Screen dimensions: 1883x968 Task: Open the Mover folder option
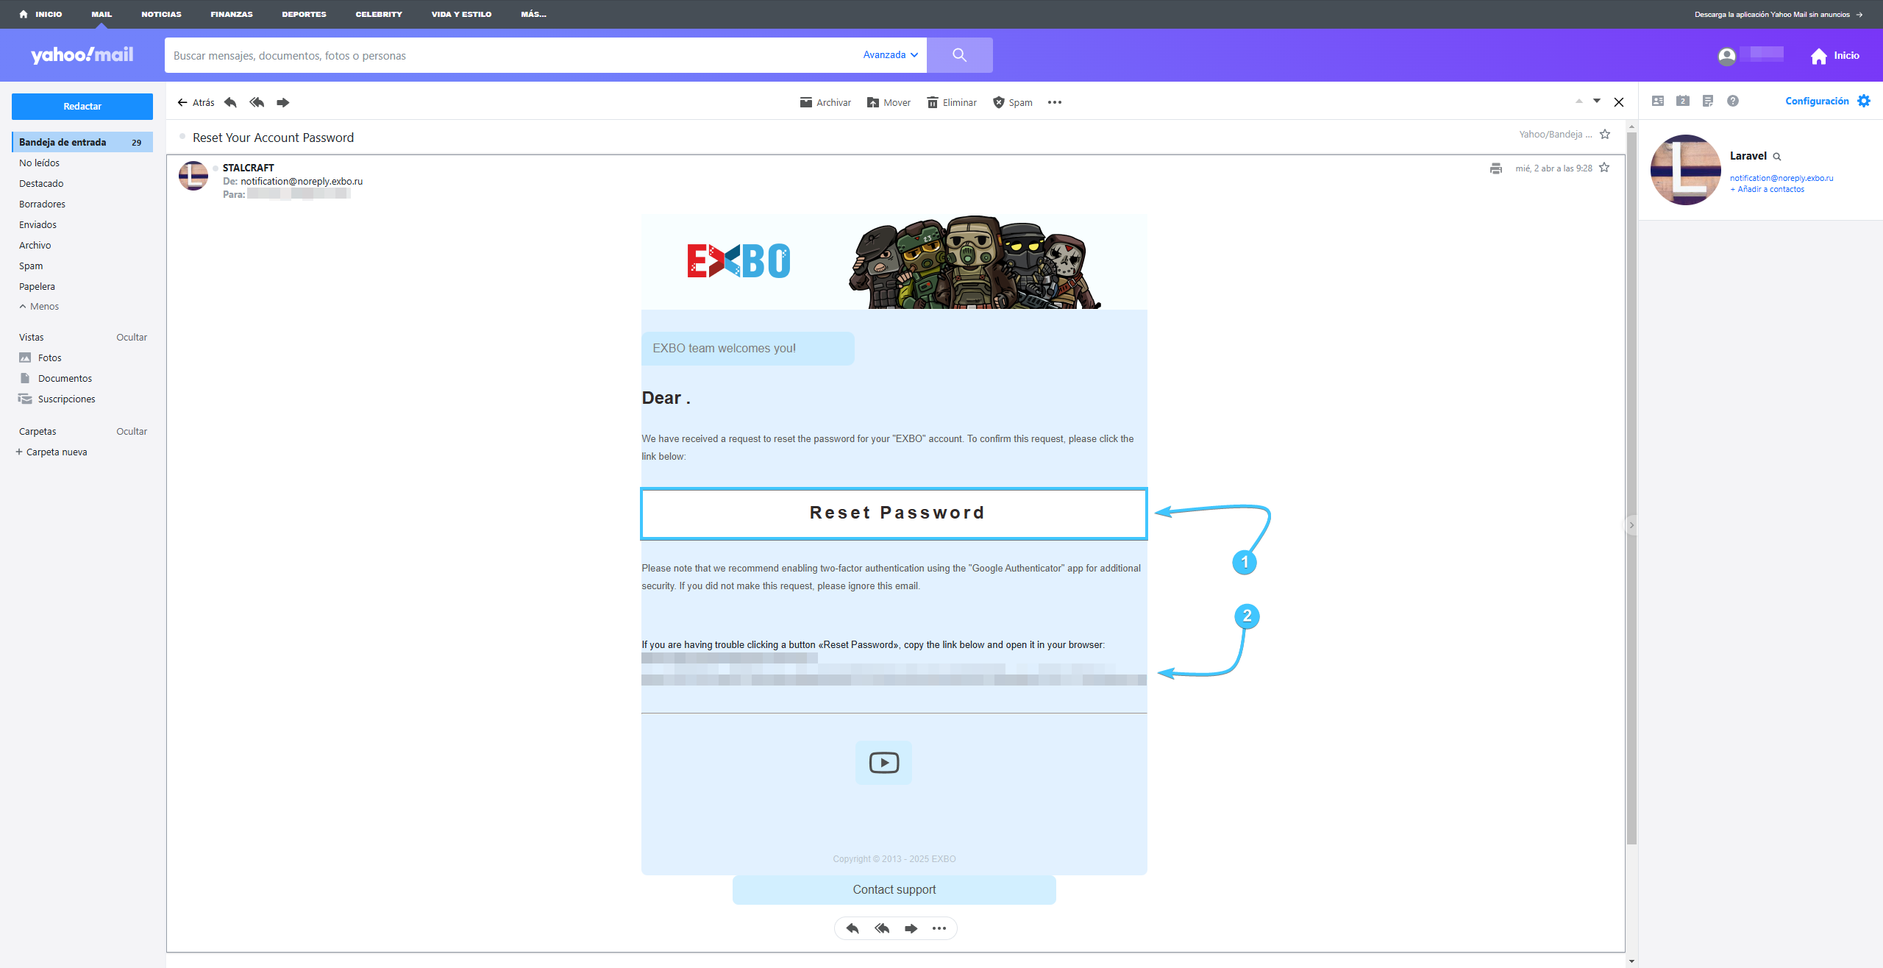(889, 102)
